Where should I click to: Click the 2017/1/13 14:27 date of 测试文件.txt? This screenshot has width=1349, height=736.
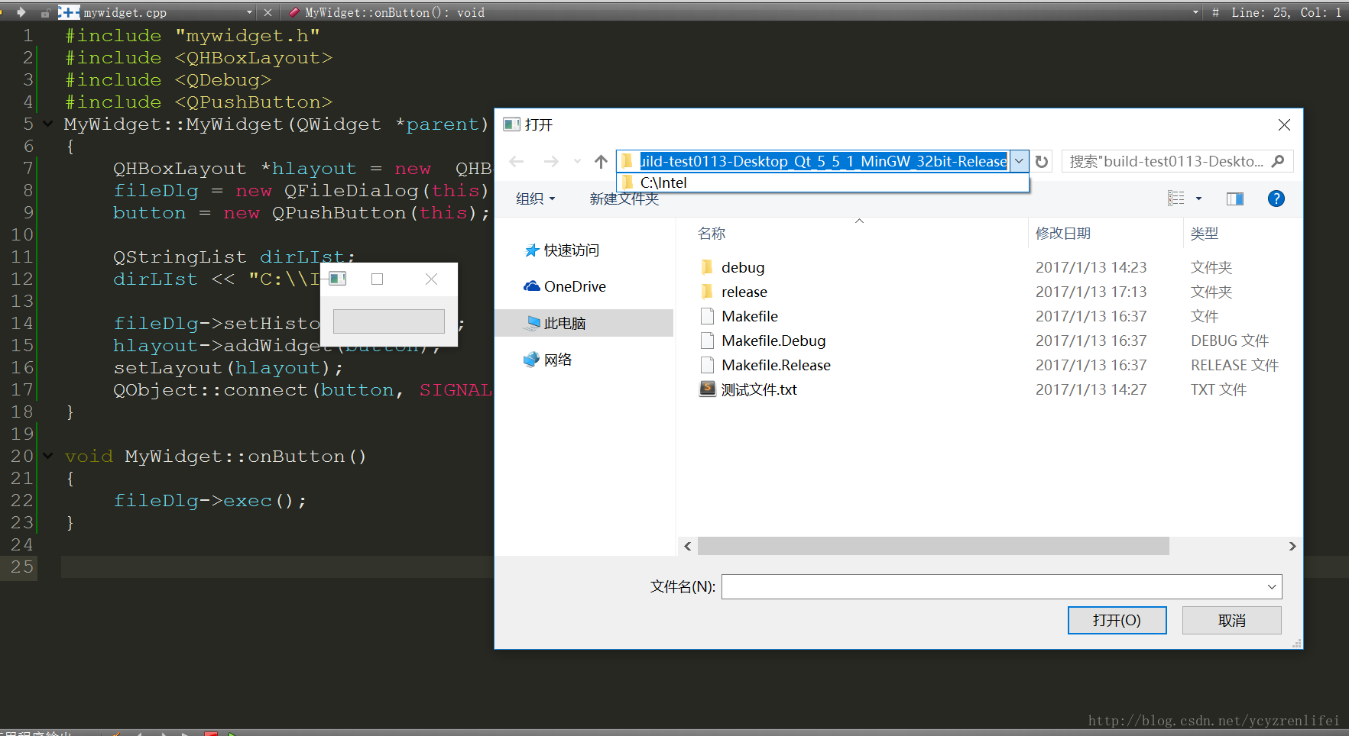[1091, 389]
